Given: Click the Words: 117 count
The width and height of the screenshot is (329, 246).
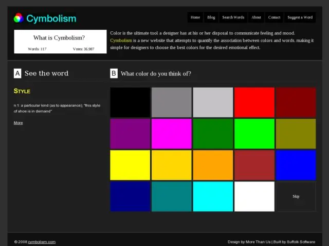Looking at the screenshot, I should click(37, 49).
